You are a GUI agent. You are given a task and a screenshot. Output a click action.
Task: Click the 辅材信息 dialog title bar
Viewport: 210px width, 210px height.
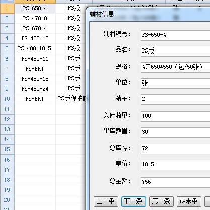(149, 14)
